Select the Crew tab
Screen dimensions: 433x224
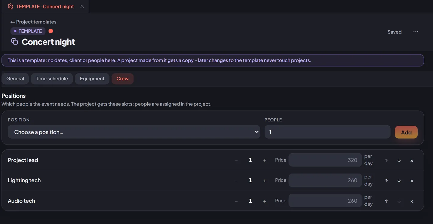coord(122,79)
